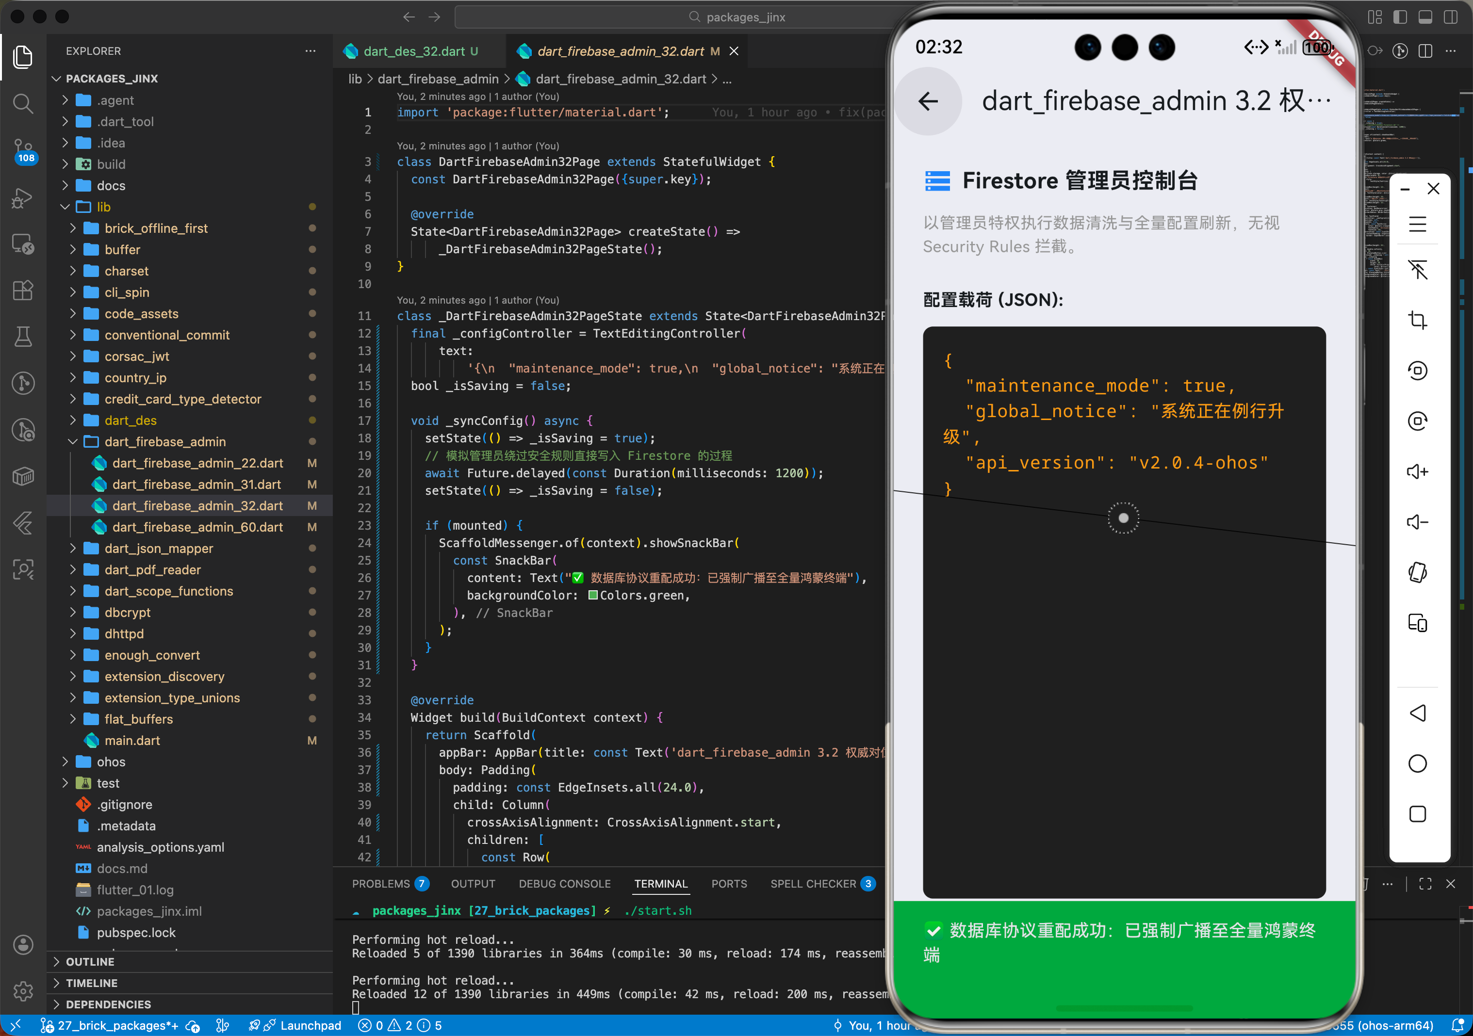Screen dimensions: 1473x1036
Task: Toggle the primary side bar layout icon
Action: 1400,17
